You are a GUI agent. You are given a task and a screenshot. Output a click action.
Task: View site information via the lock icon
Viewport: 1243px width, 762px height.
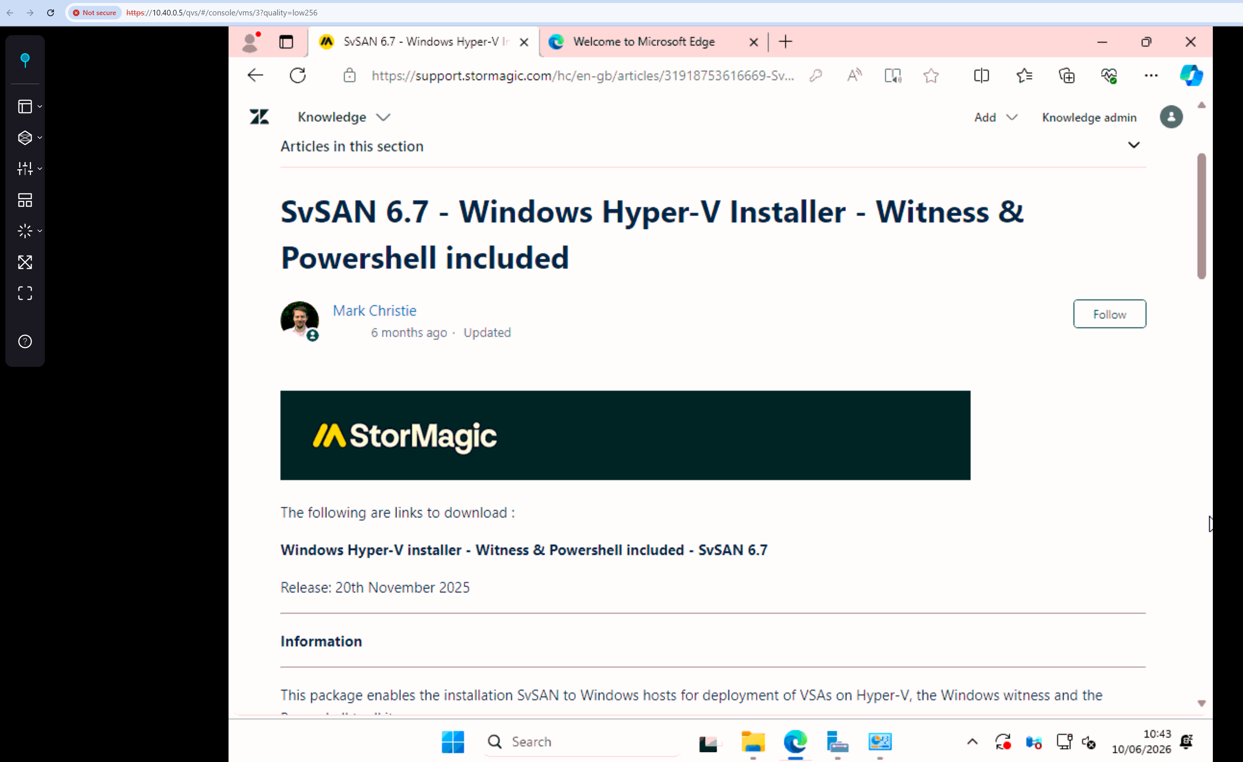tap(350, 76)
